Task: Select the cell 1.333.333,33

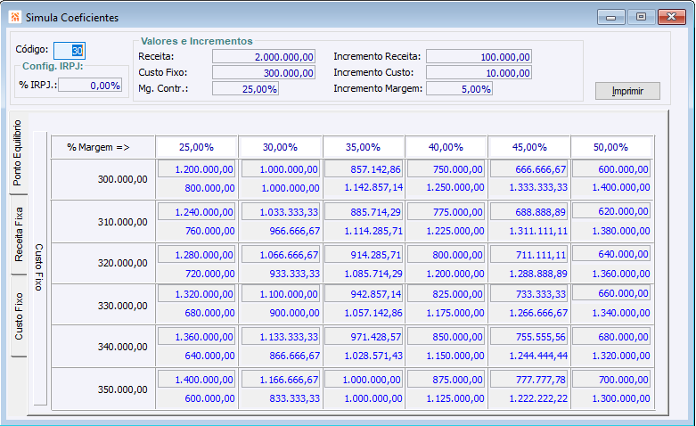Action: (x=538, y=188)
